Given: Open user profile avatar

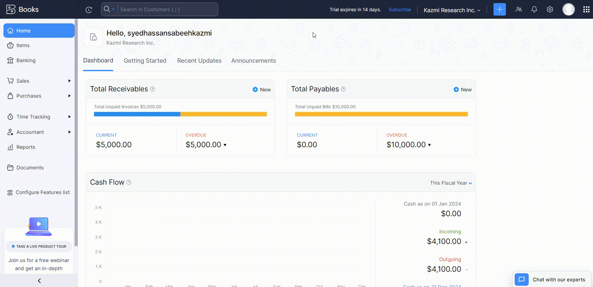Looking at the screenshot, I should coord(569,9).
